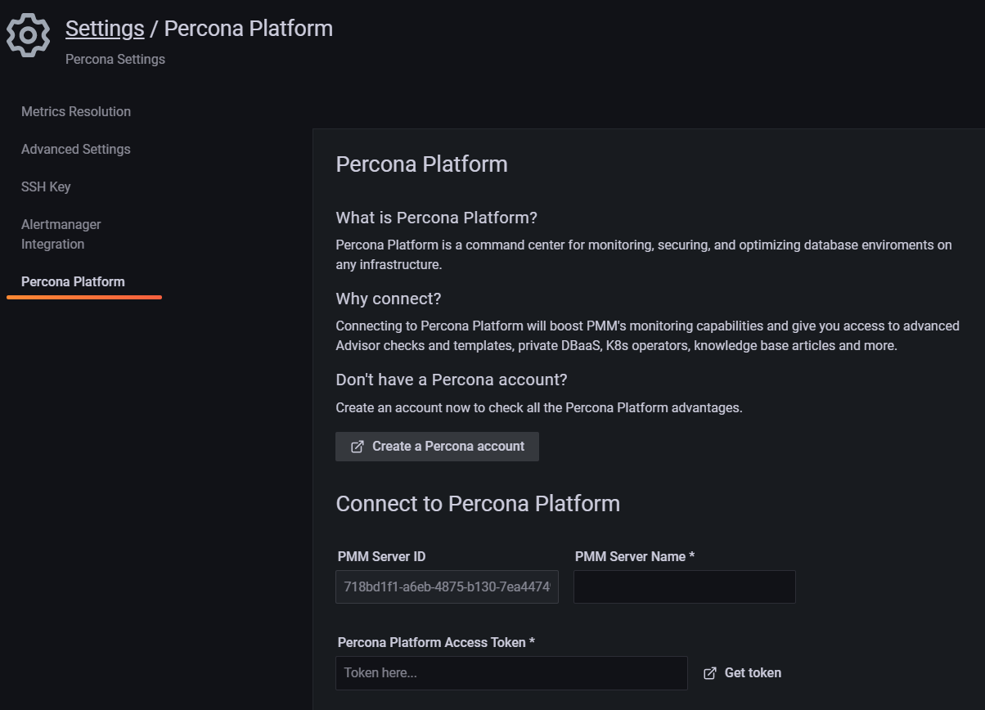This screenshot has width=985, height=710.
Task: Go to Alertmanager Integration tab
Action: pyautogui.click(x=61, y=234)
